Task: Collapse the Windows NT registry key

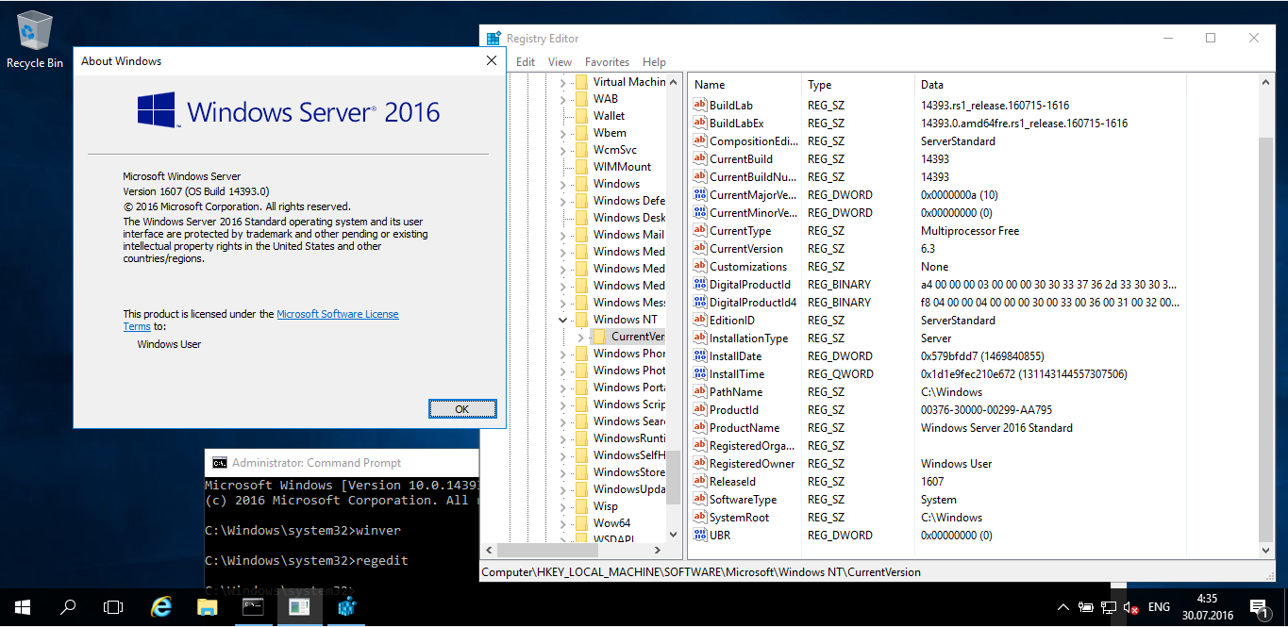Action: (563, 320)
